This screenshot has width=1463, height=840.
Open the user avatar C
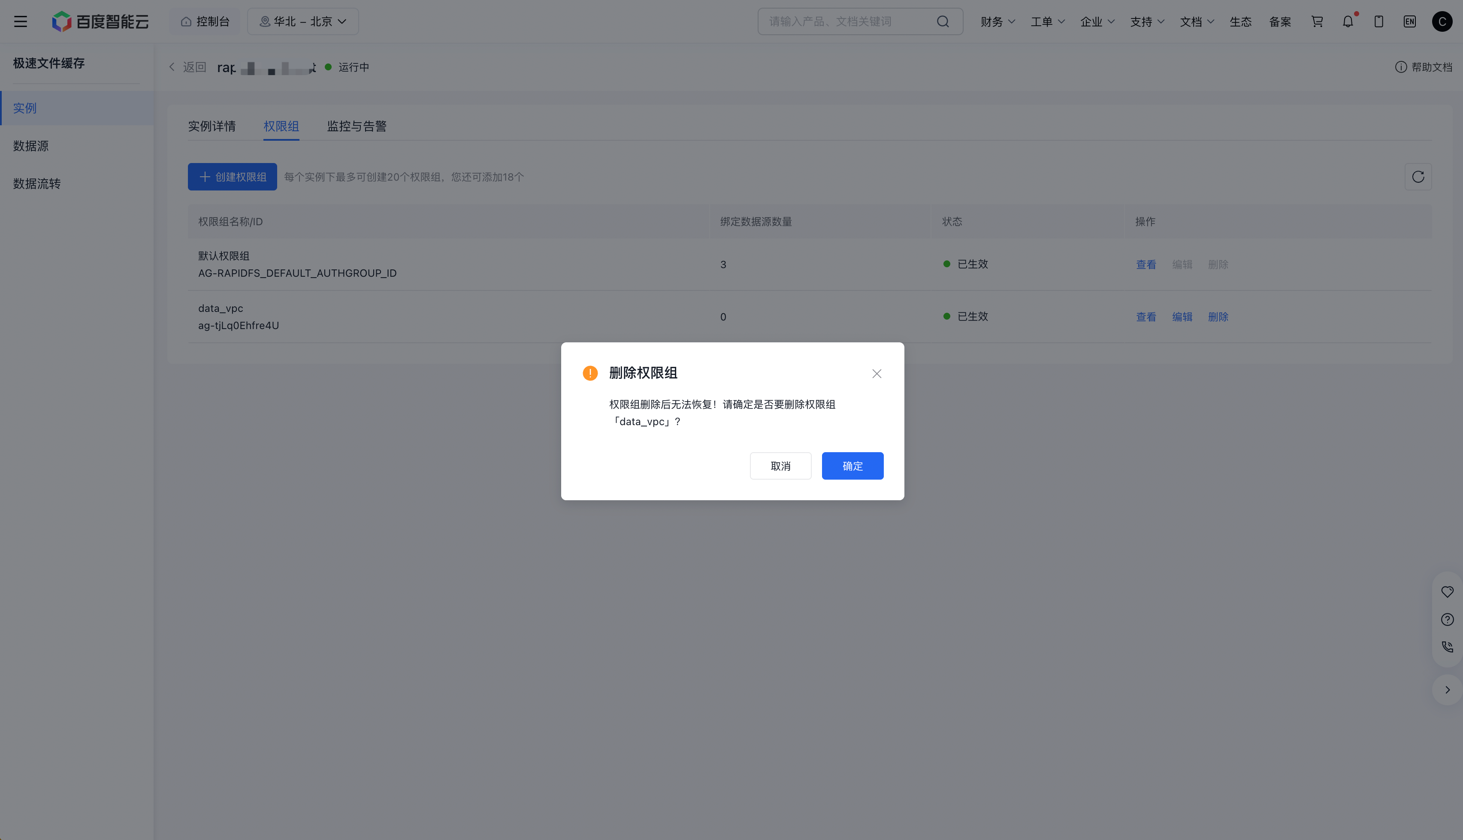[1442, 21]
